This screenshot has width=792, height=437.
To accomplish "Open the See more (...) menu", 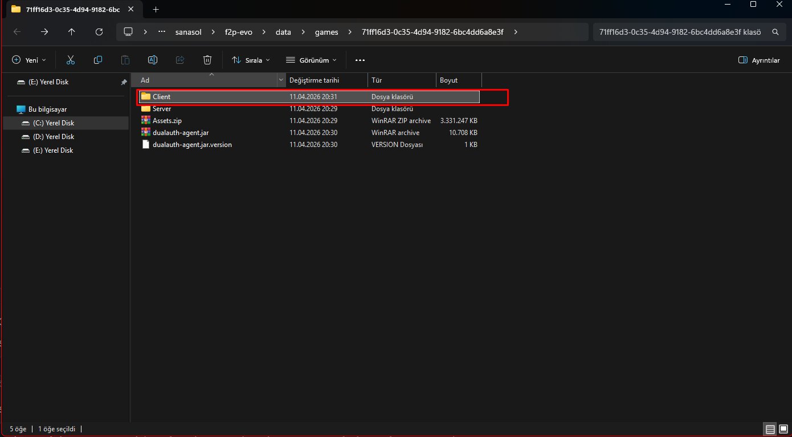I will pos(360,60).
